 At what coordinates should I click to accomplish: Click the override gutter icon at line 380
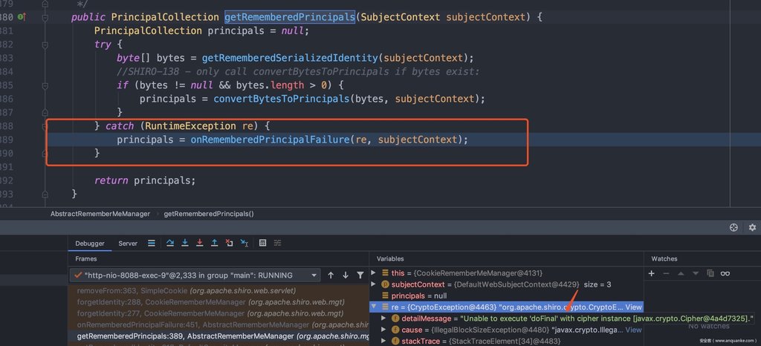[x=22, y=17]
